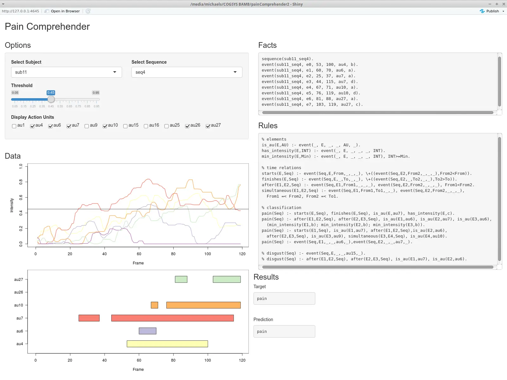
Task: Click the 0.05 minimum label above slider
Action: tap(15, 93)
